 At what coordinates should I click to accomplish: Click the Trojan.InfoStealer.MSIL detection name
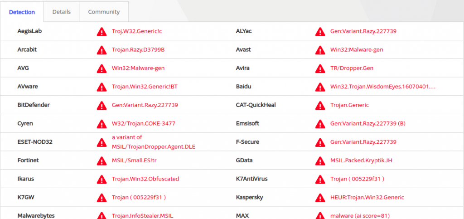pos(142,216)
